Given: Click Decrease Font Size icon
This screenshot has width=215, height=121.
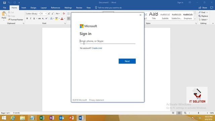Looking at the screenshot, I should coord(52,13).
